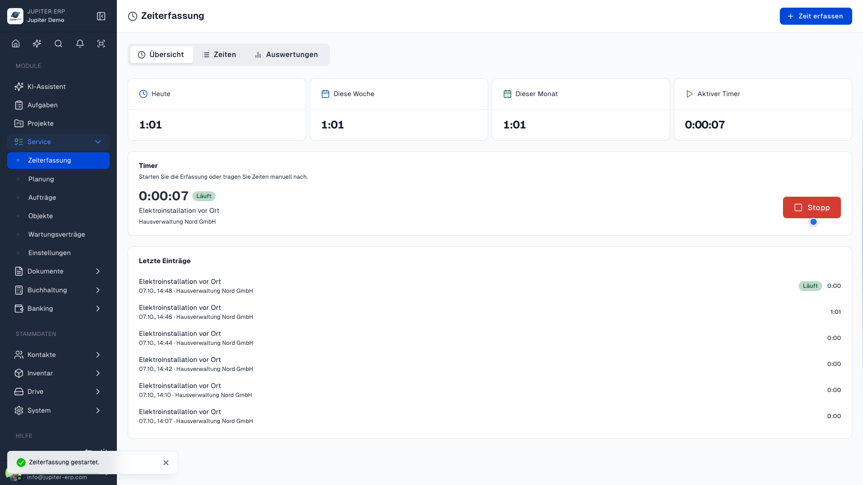Screen dimensions: 863x485
Task: Open Einstellungen in Service submenu
Action: point(58,253)
